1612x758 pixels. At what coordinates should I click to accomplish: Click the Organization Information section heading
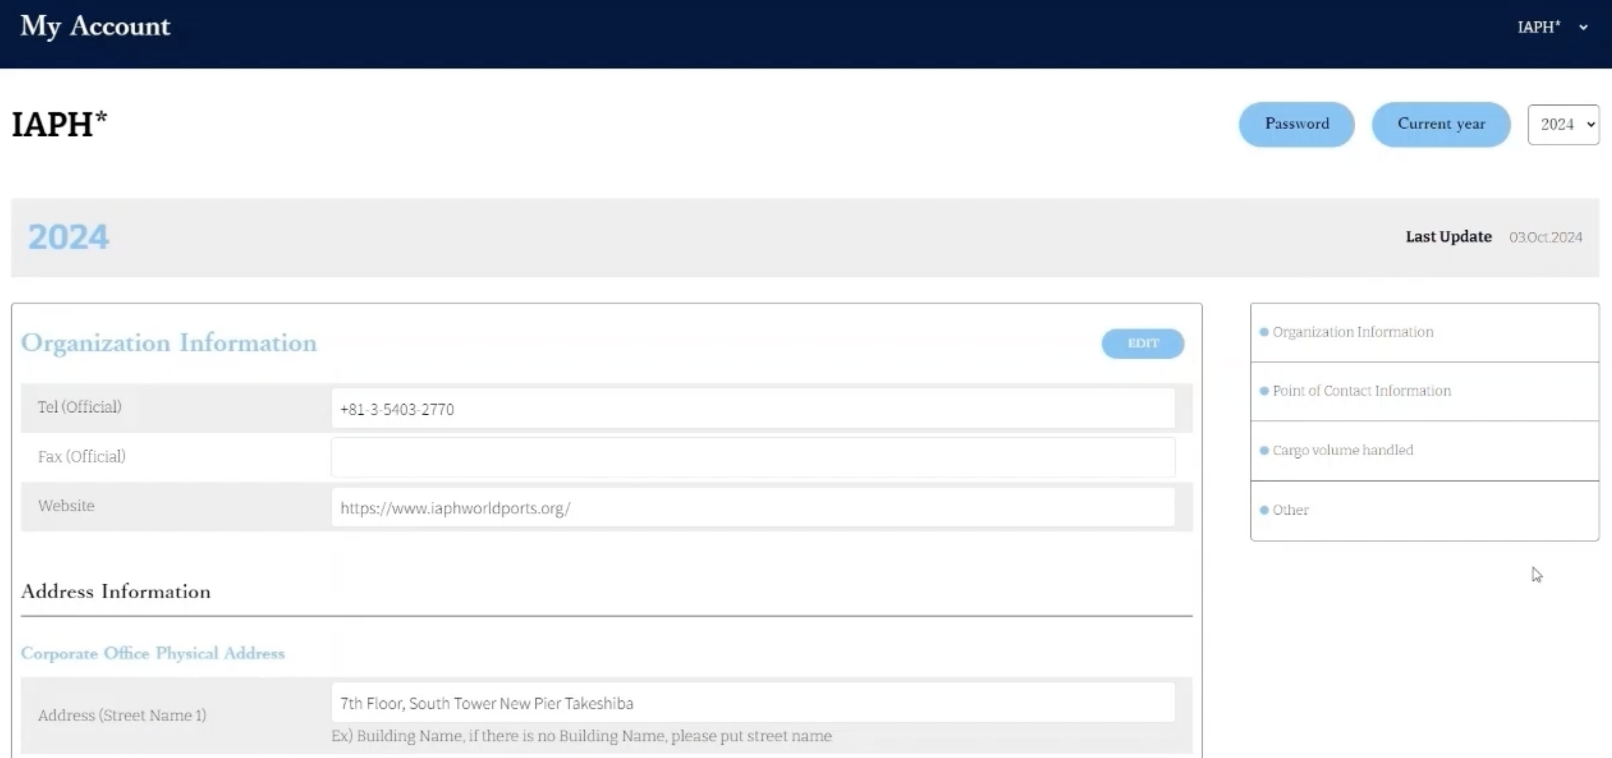(x=169, y=343)
